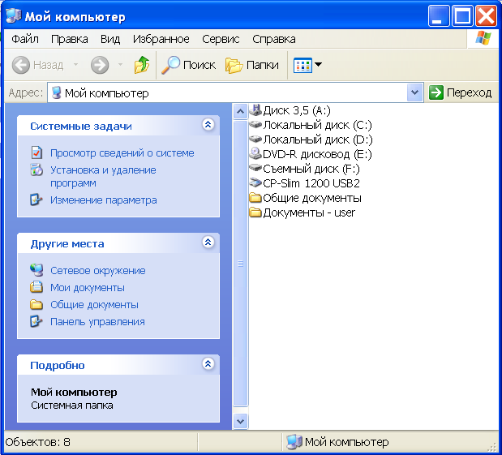Collapse the Подробно details panel

click(x=208, y=364)
